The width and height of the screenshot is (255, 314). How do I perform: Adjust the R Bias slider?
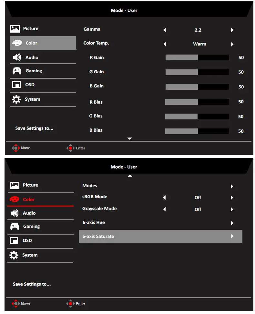click(197, 102)
